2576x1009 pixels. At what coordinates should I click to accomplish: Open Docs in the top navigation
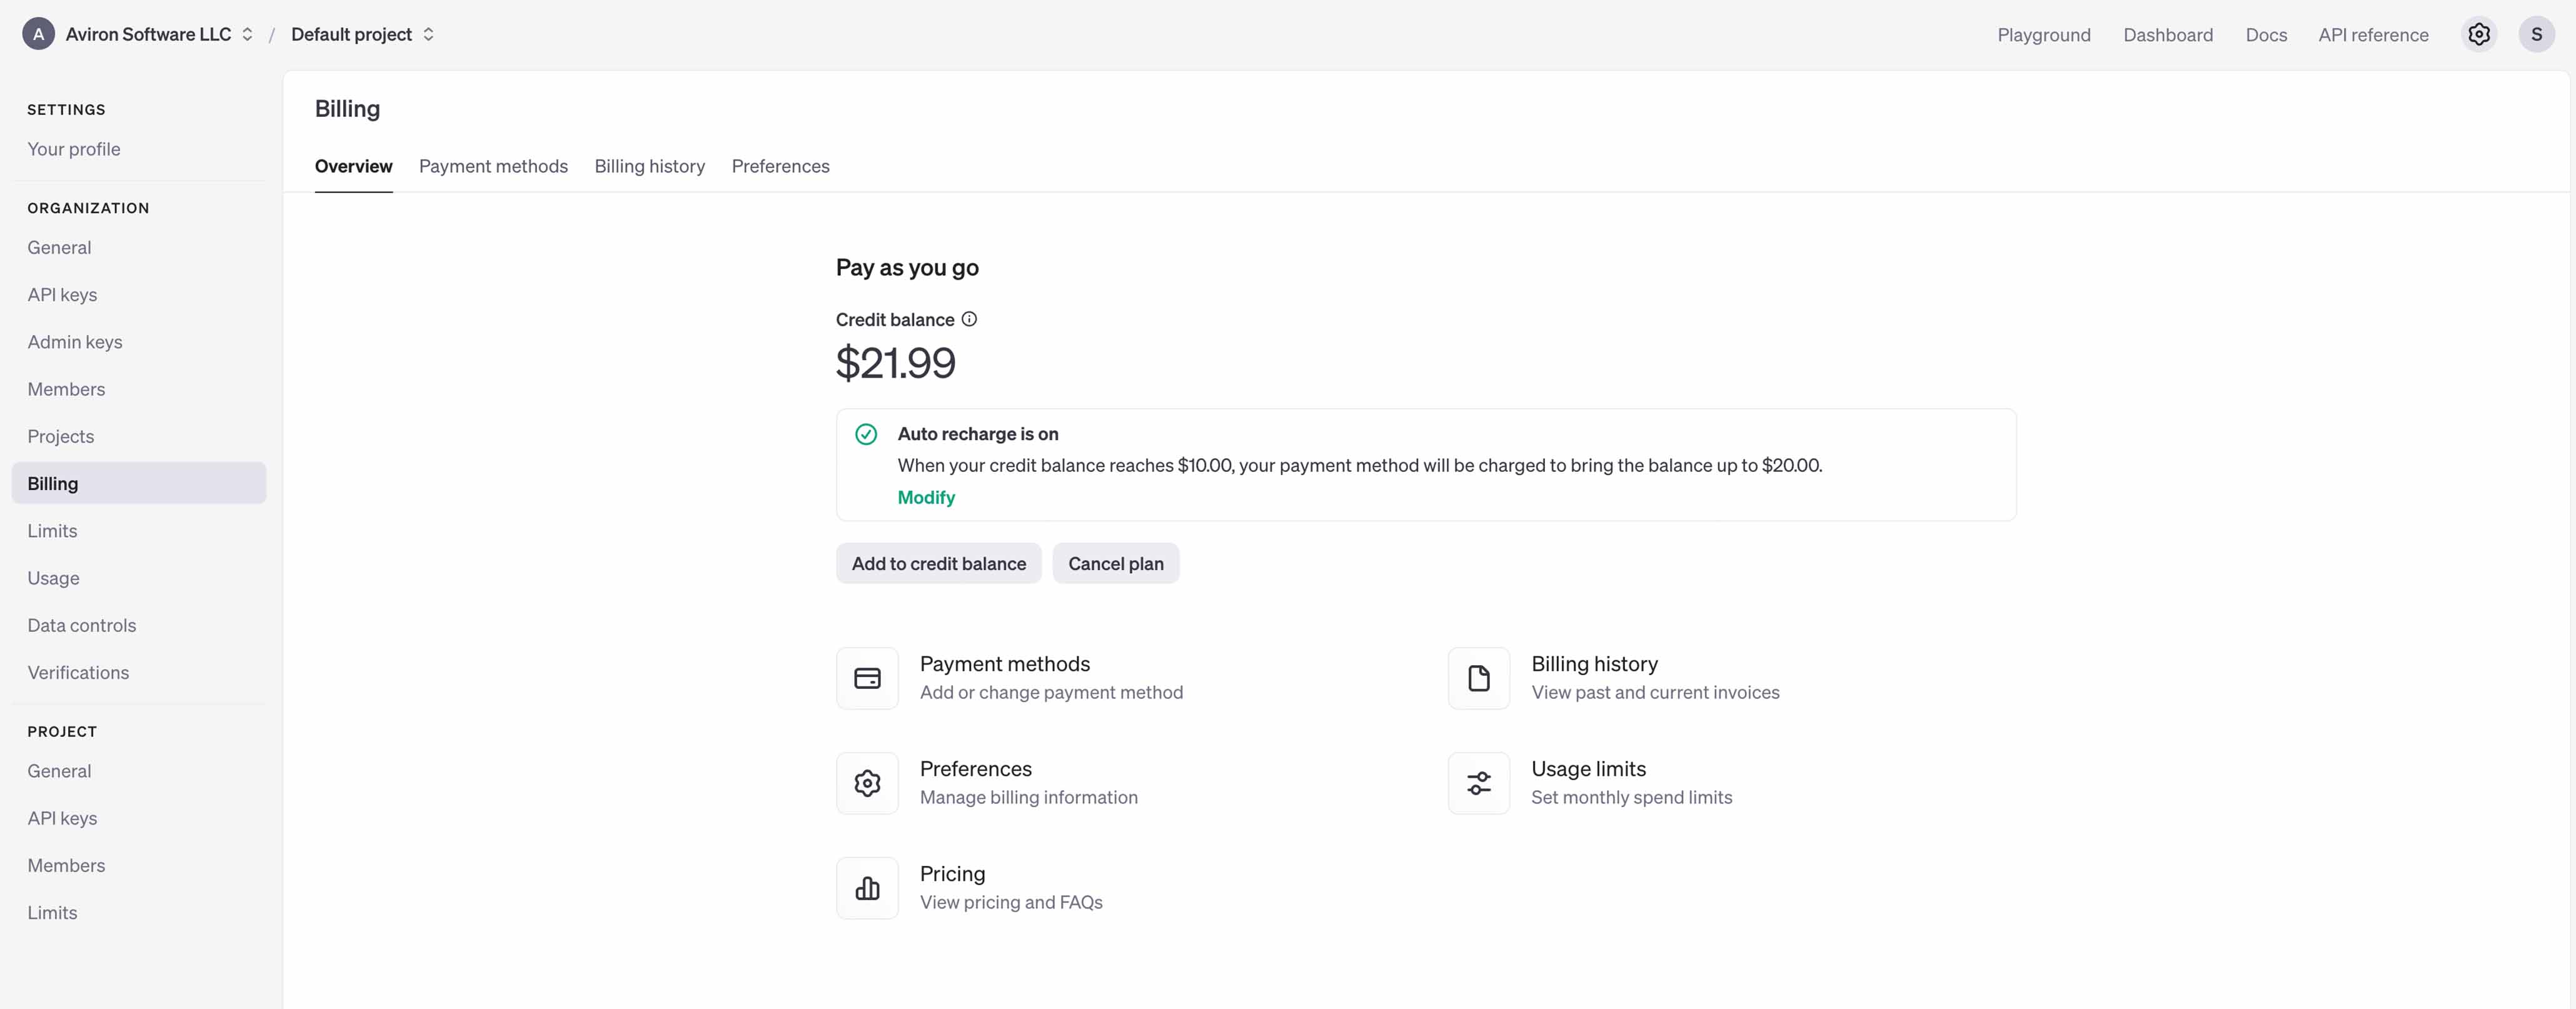[x=2265, y=35]
